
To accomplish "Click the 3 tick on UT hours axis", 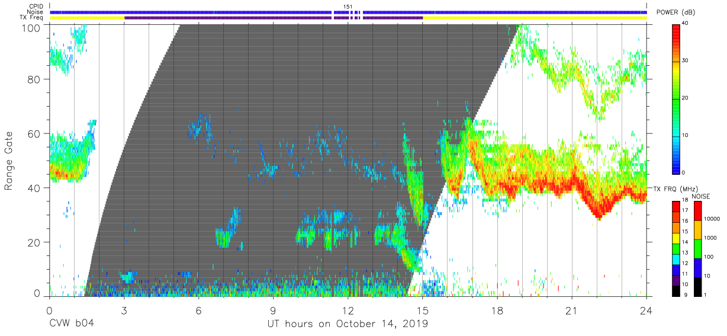I will (124, 310).
